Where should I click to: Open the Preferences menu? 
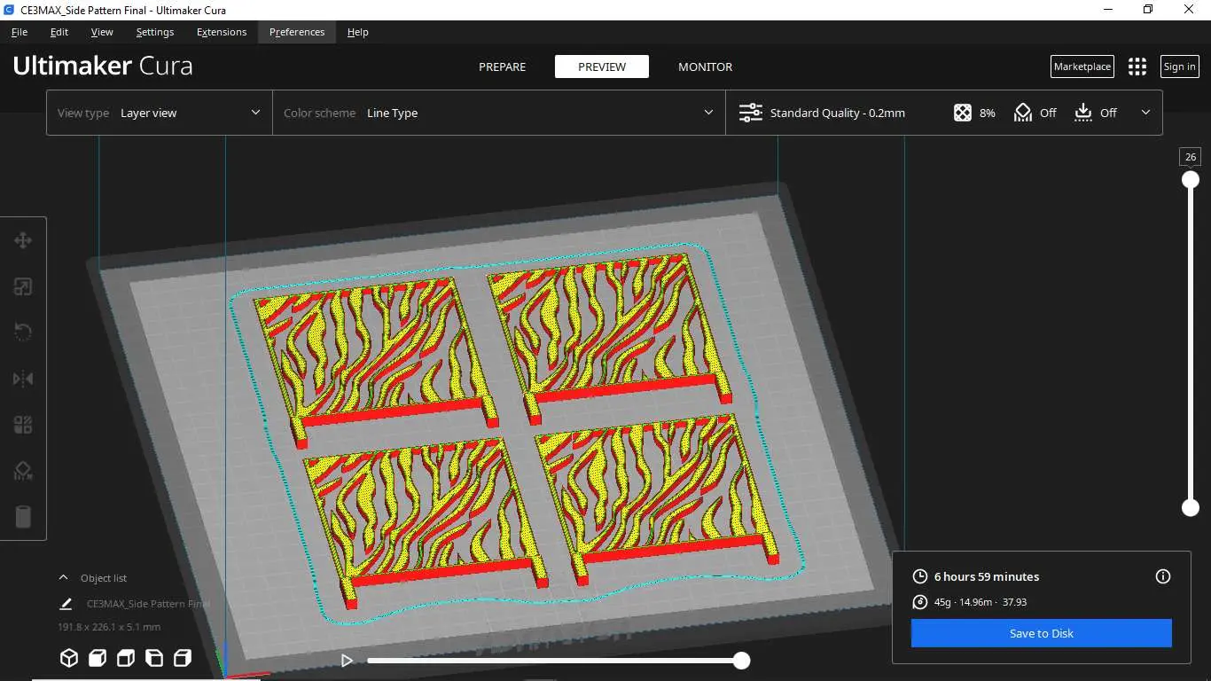(x=297, y=32)
